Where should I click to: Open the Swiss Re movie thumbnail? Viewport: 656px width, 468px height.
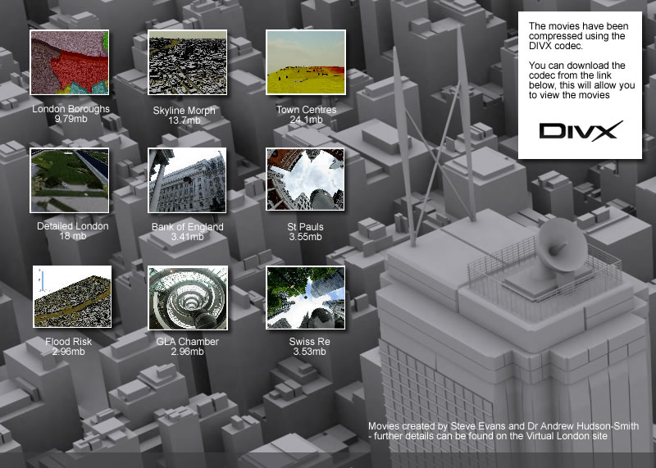tap(306, 298)
